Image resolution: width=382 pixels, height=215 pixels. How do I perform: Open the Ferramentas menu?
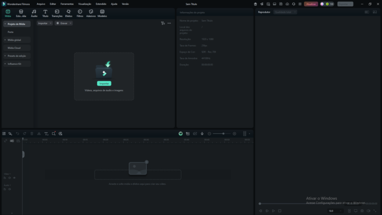tap(67, 4)
